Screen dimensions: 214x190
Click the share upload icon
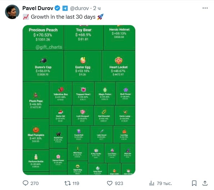pyautogui.click(x=205, y=183)
